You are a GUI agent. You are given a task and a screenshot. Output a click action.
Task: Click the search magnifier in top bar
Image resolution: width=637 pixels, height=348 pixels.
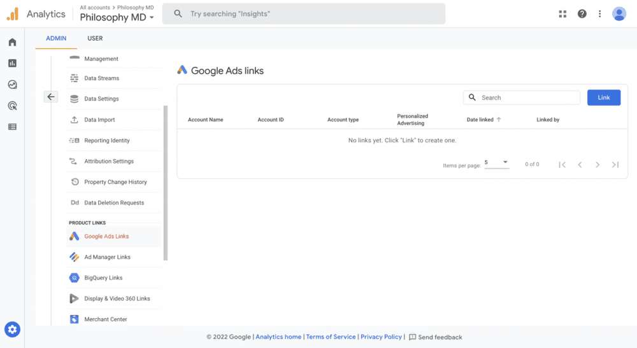[x=178, y=14]
